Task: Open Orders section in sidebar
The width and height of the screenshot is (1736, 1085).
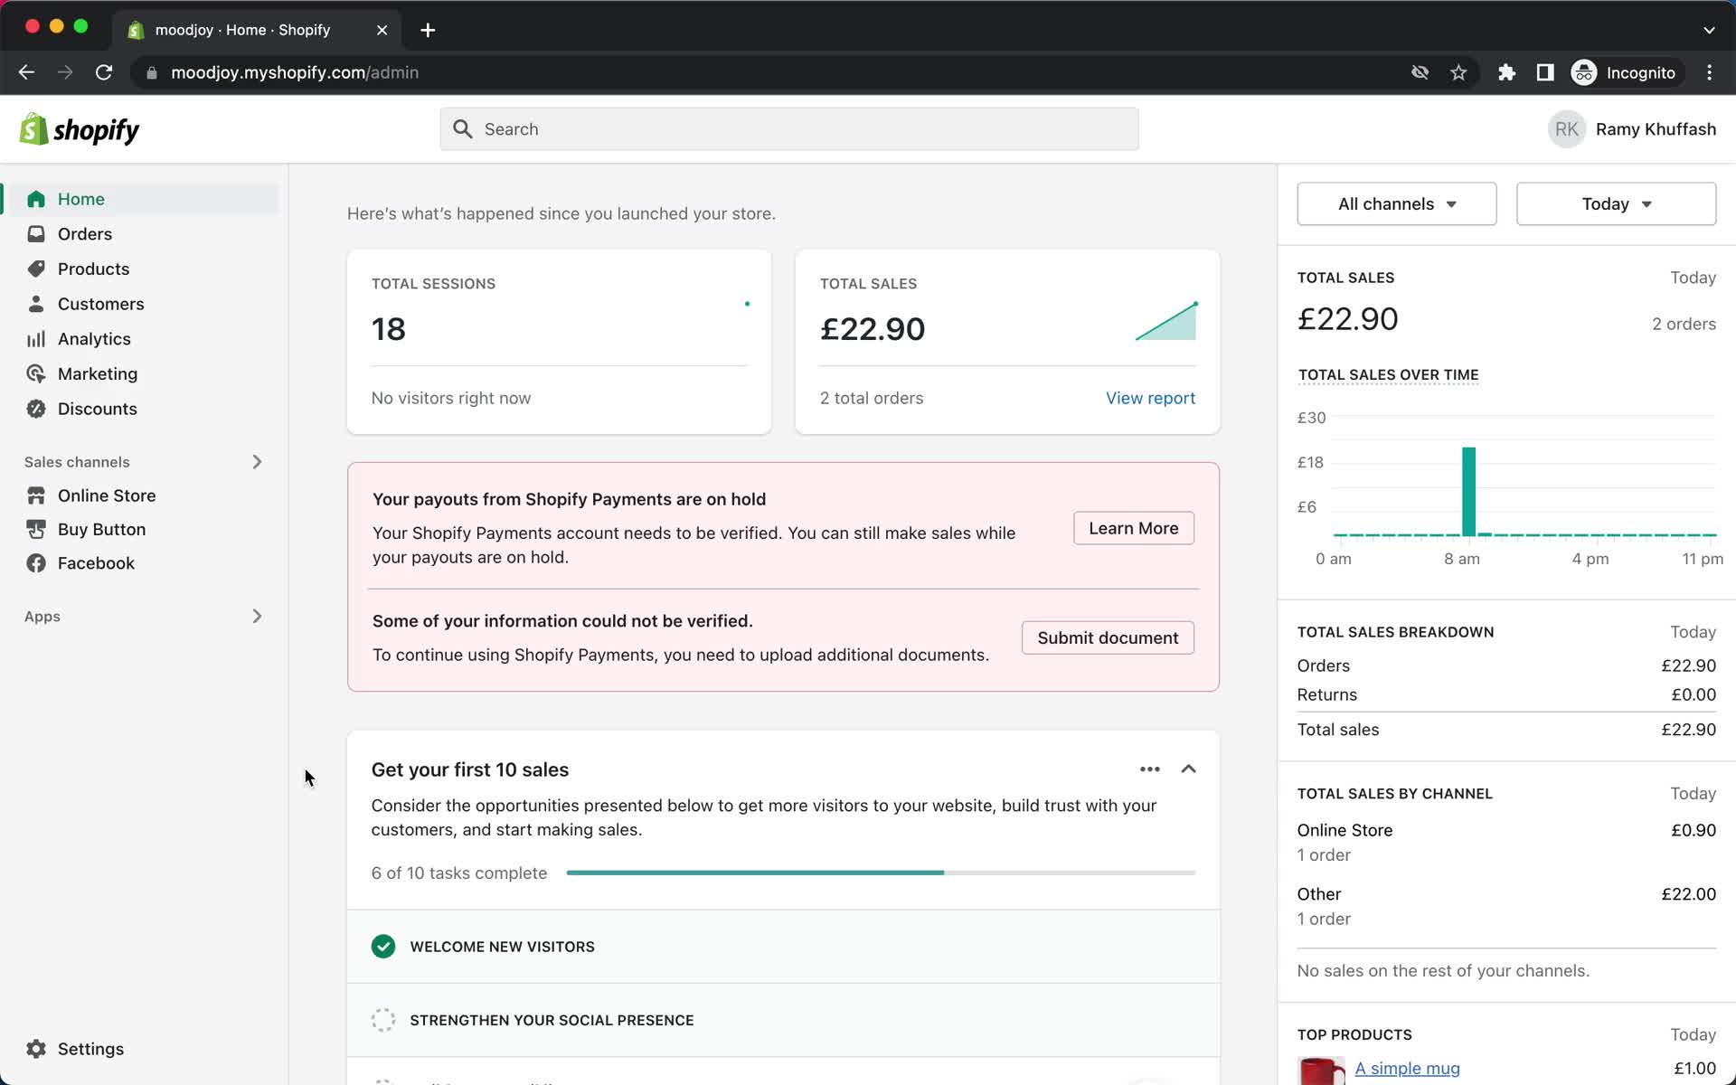Action: coord(84,234)
